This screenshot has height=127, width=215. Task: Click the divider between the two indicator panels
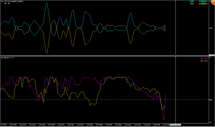pos(105,55)
